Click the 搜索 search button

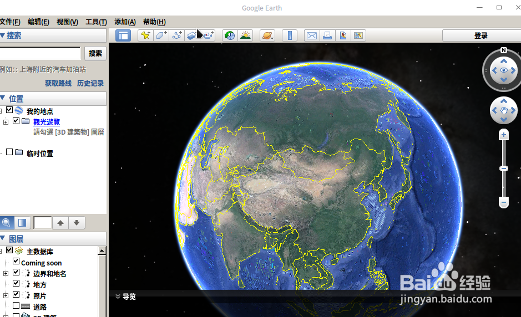click(x=95, y=53)
